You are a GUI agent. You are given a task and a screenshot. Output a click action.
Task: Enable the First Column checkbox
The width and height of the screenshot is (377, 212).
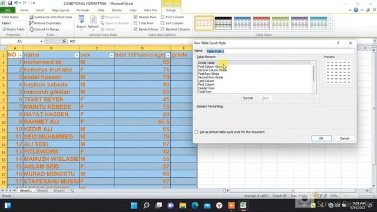pyautogui.click(x=163, y=17)
